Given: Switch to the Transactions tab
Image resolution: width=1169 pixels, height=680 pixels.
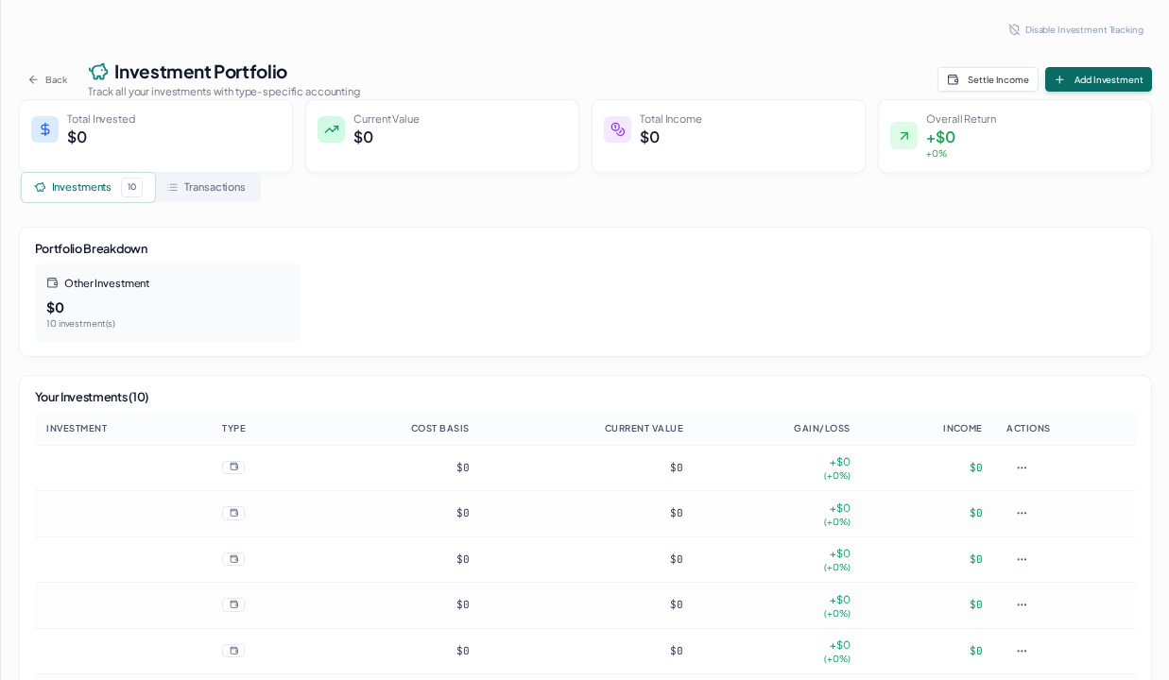Looking at the screenshot, I should [x=207, y=187].
